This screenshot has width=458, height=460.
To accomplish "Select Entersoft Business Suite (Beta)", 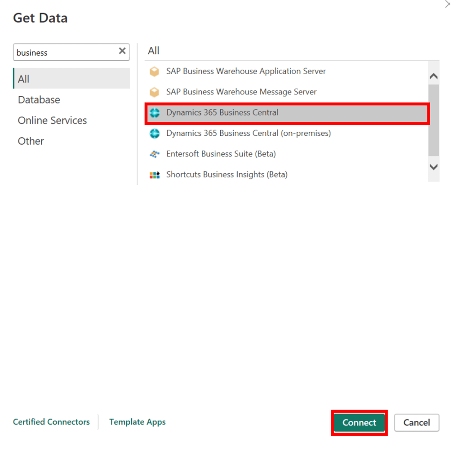I will pyautogui.click(x=286, y=154).
